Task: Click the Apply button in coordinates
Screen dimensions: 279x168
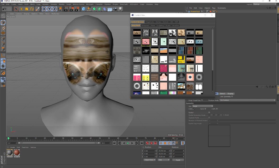Action: (x=178, y=160)
